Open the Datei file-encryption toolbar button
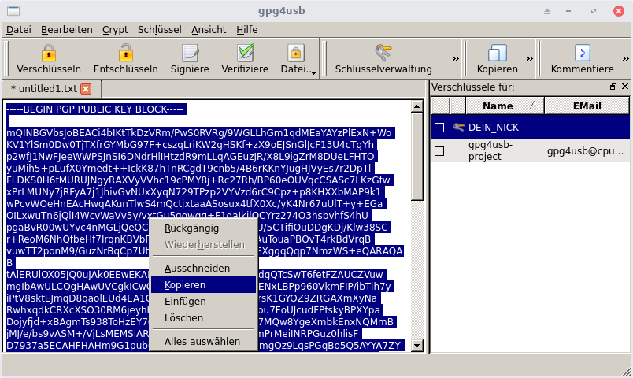The image size is (633, 378). click(295, 59)
